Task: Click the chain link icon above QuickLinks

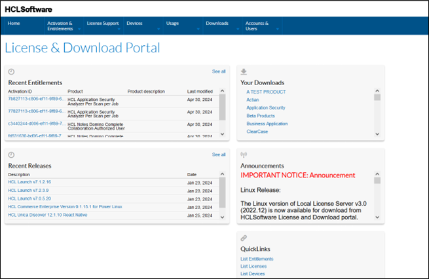Action: pyautogui.click(x=244, y=238)
